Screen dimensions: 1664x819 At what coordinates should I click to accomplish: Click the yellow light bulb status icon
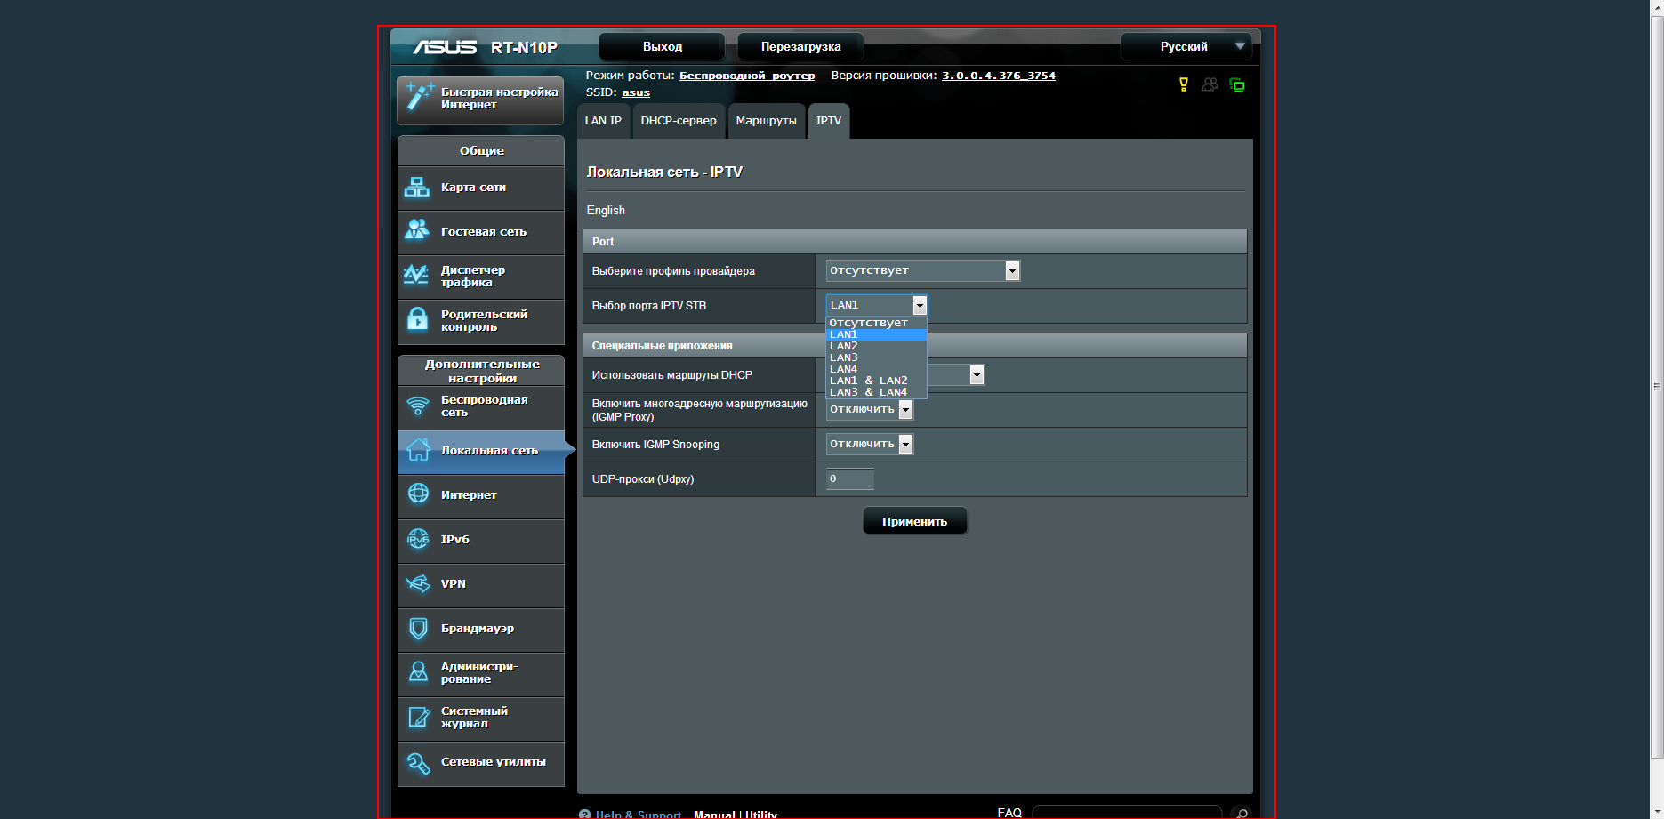(x=1183, y=84)
